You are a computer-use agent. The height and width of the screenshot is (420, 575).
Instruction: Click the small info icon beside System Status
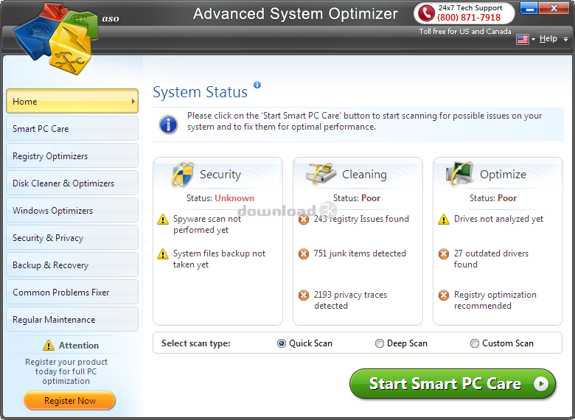[257, 85]
